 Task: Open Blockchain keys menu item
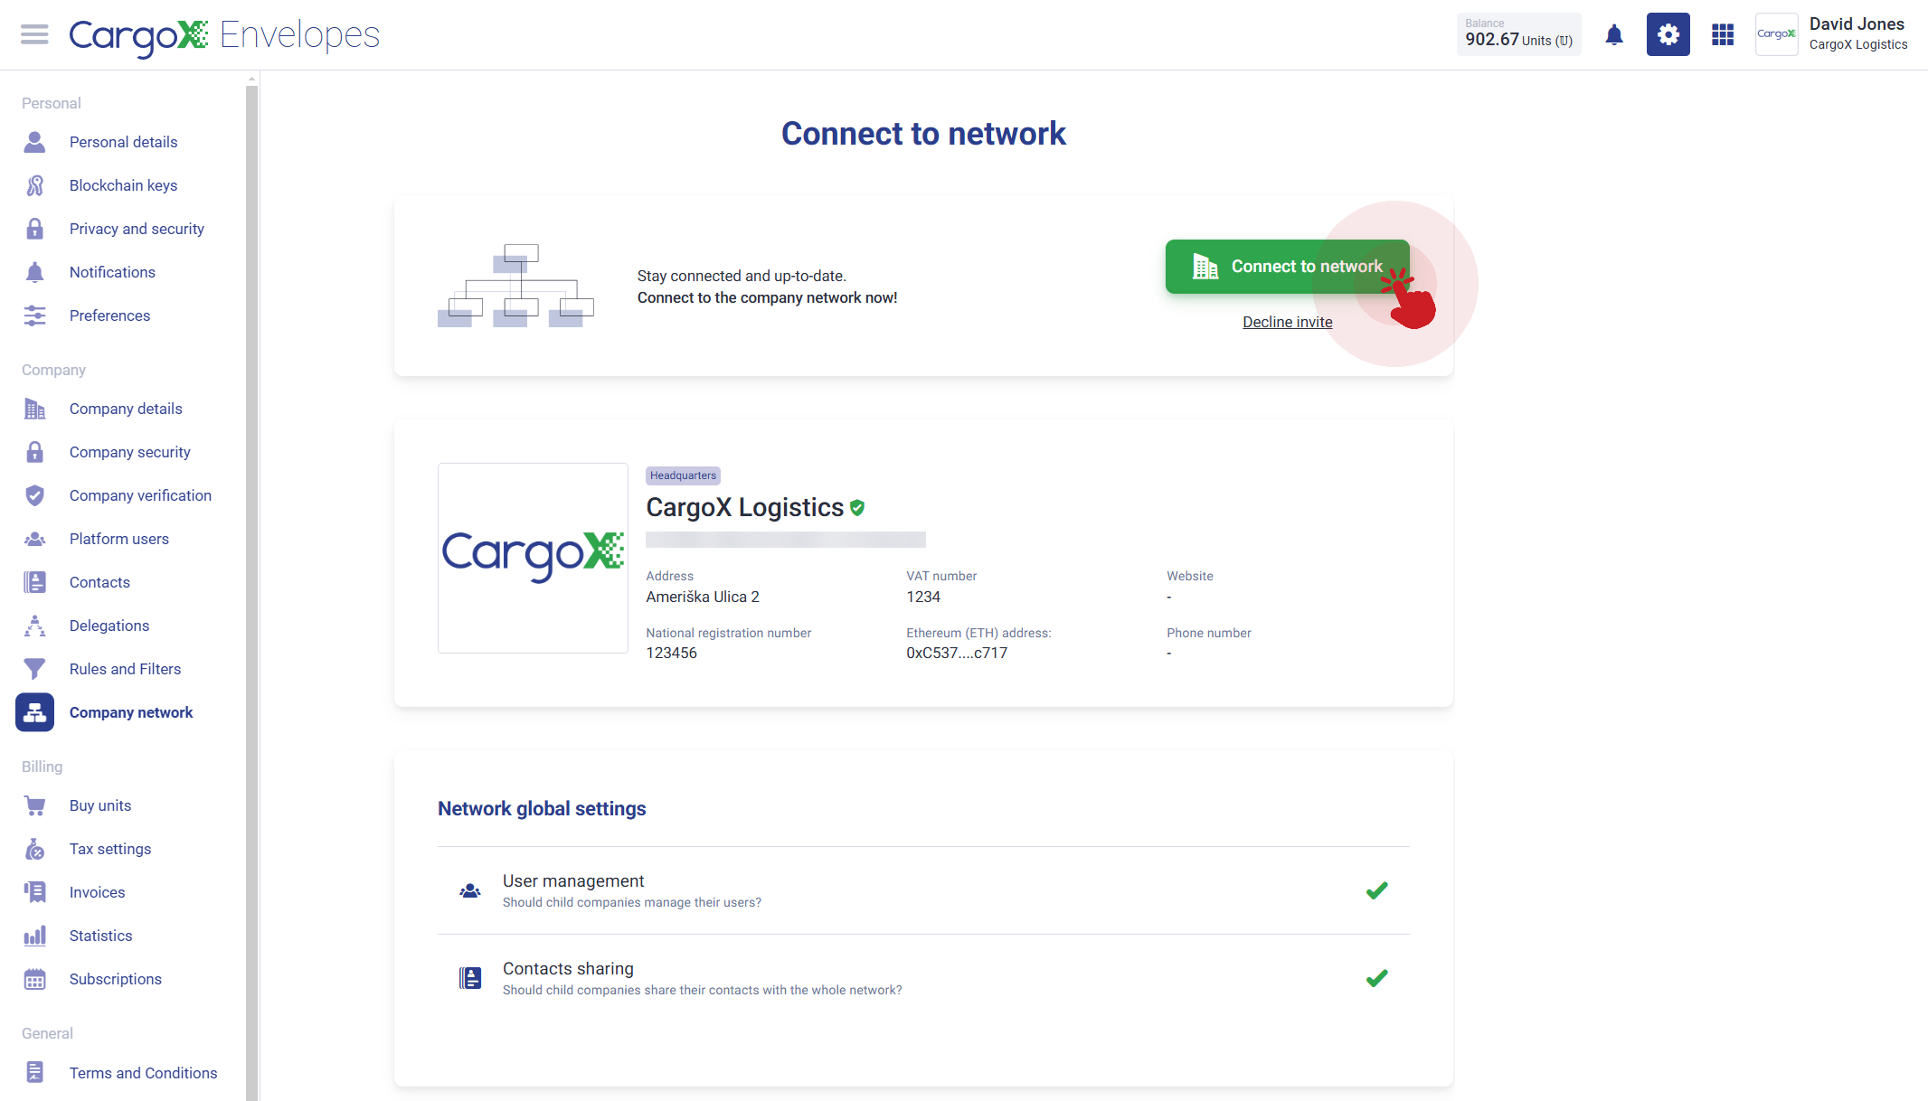tap(124, 185)
